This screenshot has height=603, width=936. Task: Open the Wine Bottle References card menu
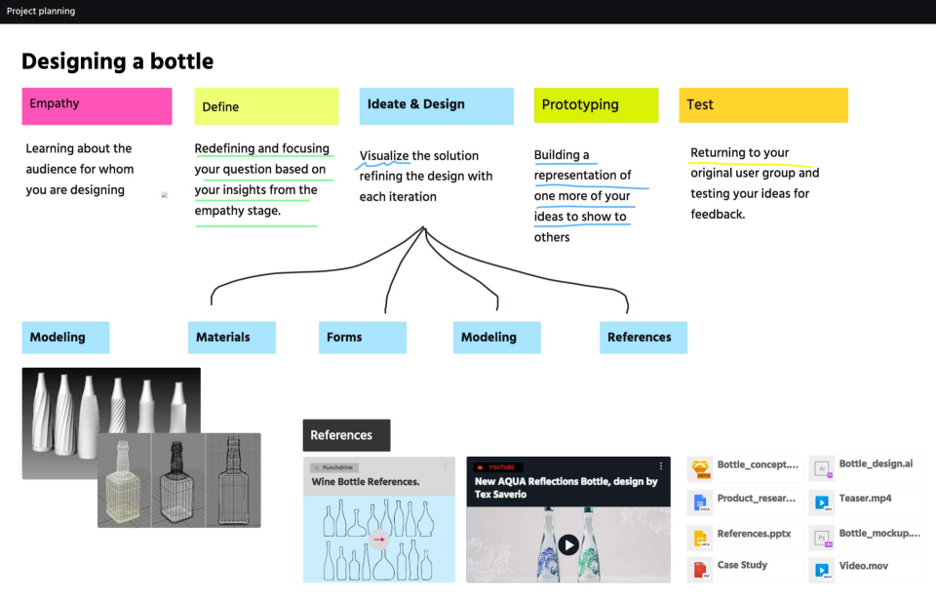(446, 466)
